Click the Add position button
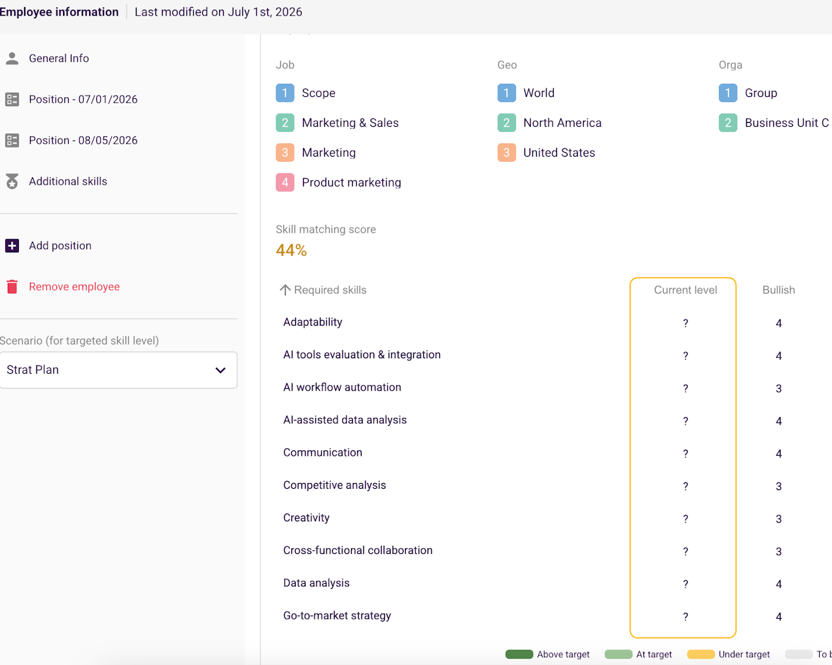 [x=60, y=246]
